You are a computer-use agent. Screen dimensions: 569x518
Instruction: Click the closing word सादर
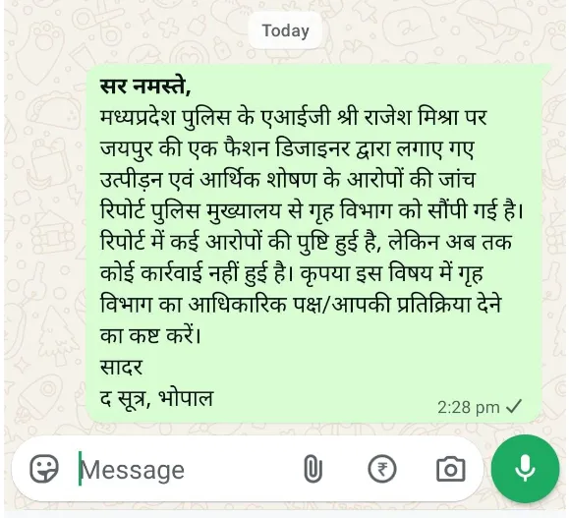(x=121, y=367)
